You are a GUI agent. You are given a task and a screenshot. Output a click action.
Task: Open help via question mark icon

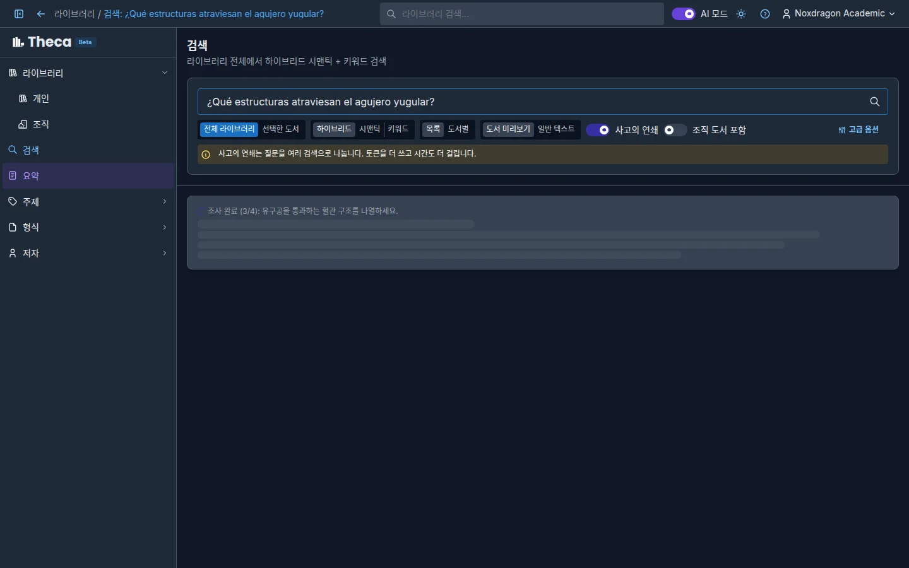[765, 14]
